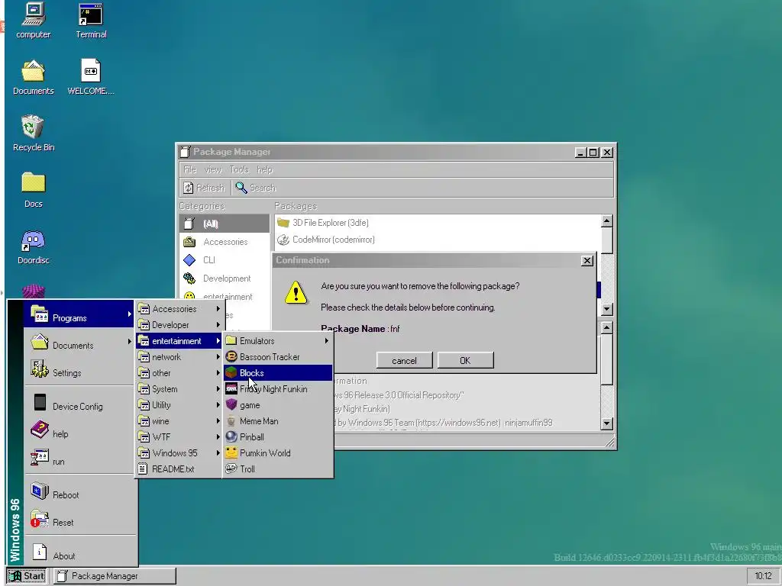The height and width of the screenshot is (586, 782).
Task: Select the 3D File Explorer package
Action: pos(438,223)
